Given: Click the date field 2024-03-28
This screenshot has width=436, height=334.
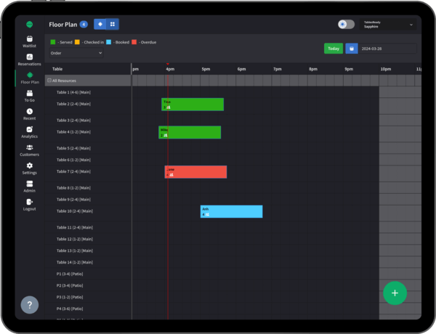Looking at the screenshot, I should 387,49.
